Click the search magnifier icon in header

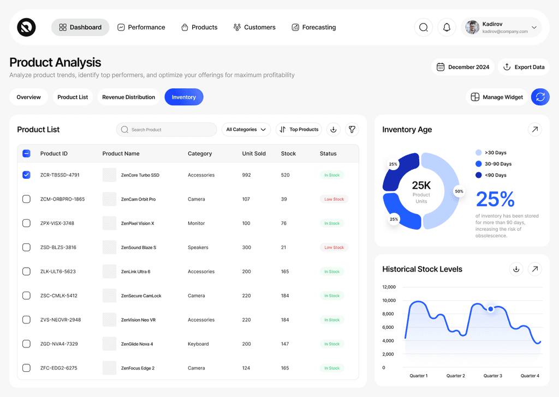click(423, 27)
